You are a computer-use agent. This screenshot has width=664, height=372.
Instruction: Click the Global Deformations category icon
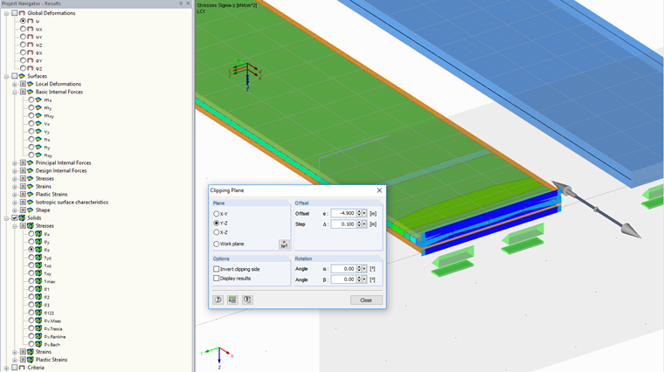(x=22, y=13)
